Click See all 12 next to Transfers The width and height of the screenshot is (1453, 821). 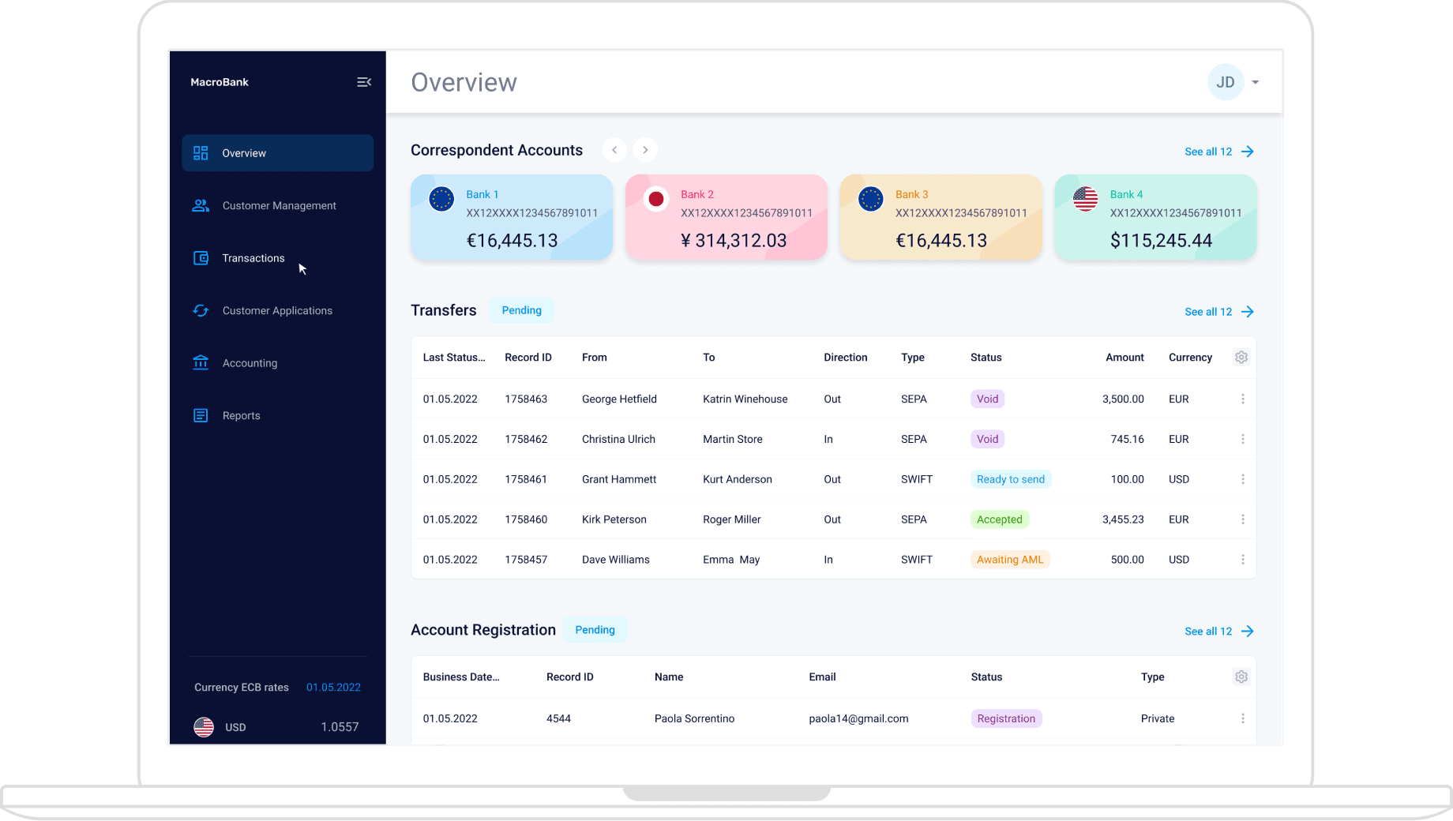click(x=1208, y=311)
